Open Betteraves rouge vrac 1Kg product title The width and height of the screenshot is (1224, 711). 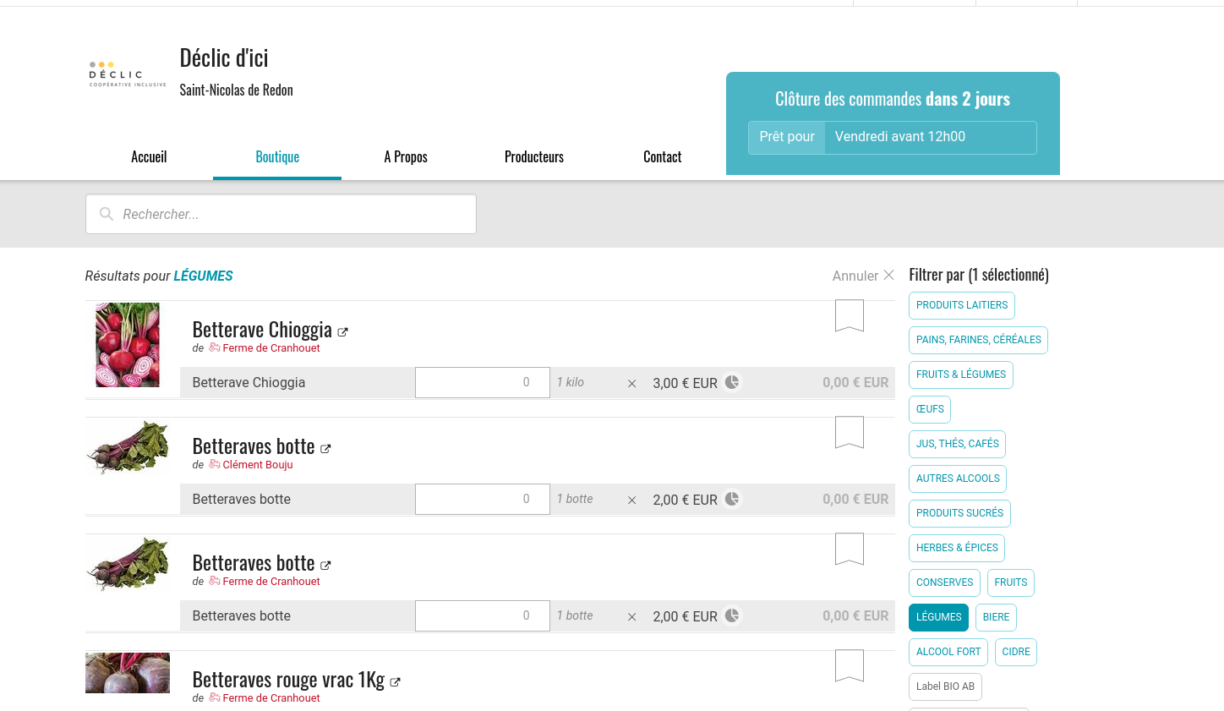pyautogui.click(x=288, y=680)
